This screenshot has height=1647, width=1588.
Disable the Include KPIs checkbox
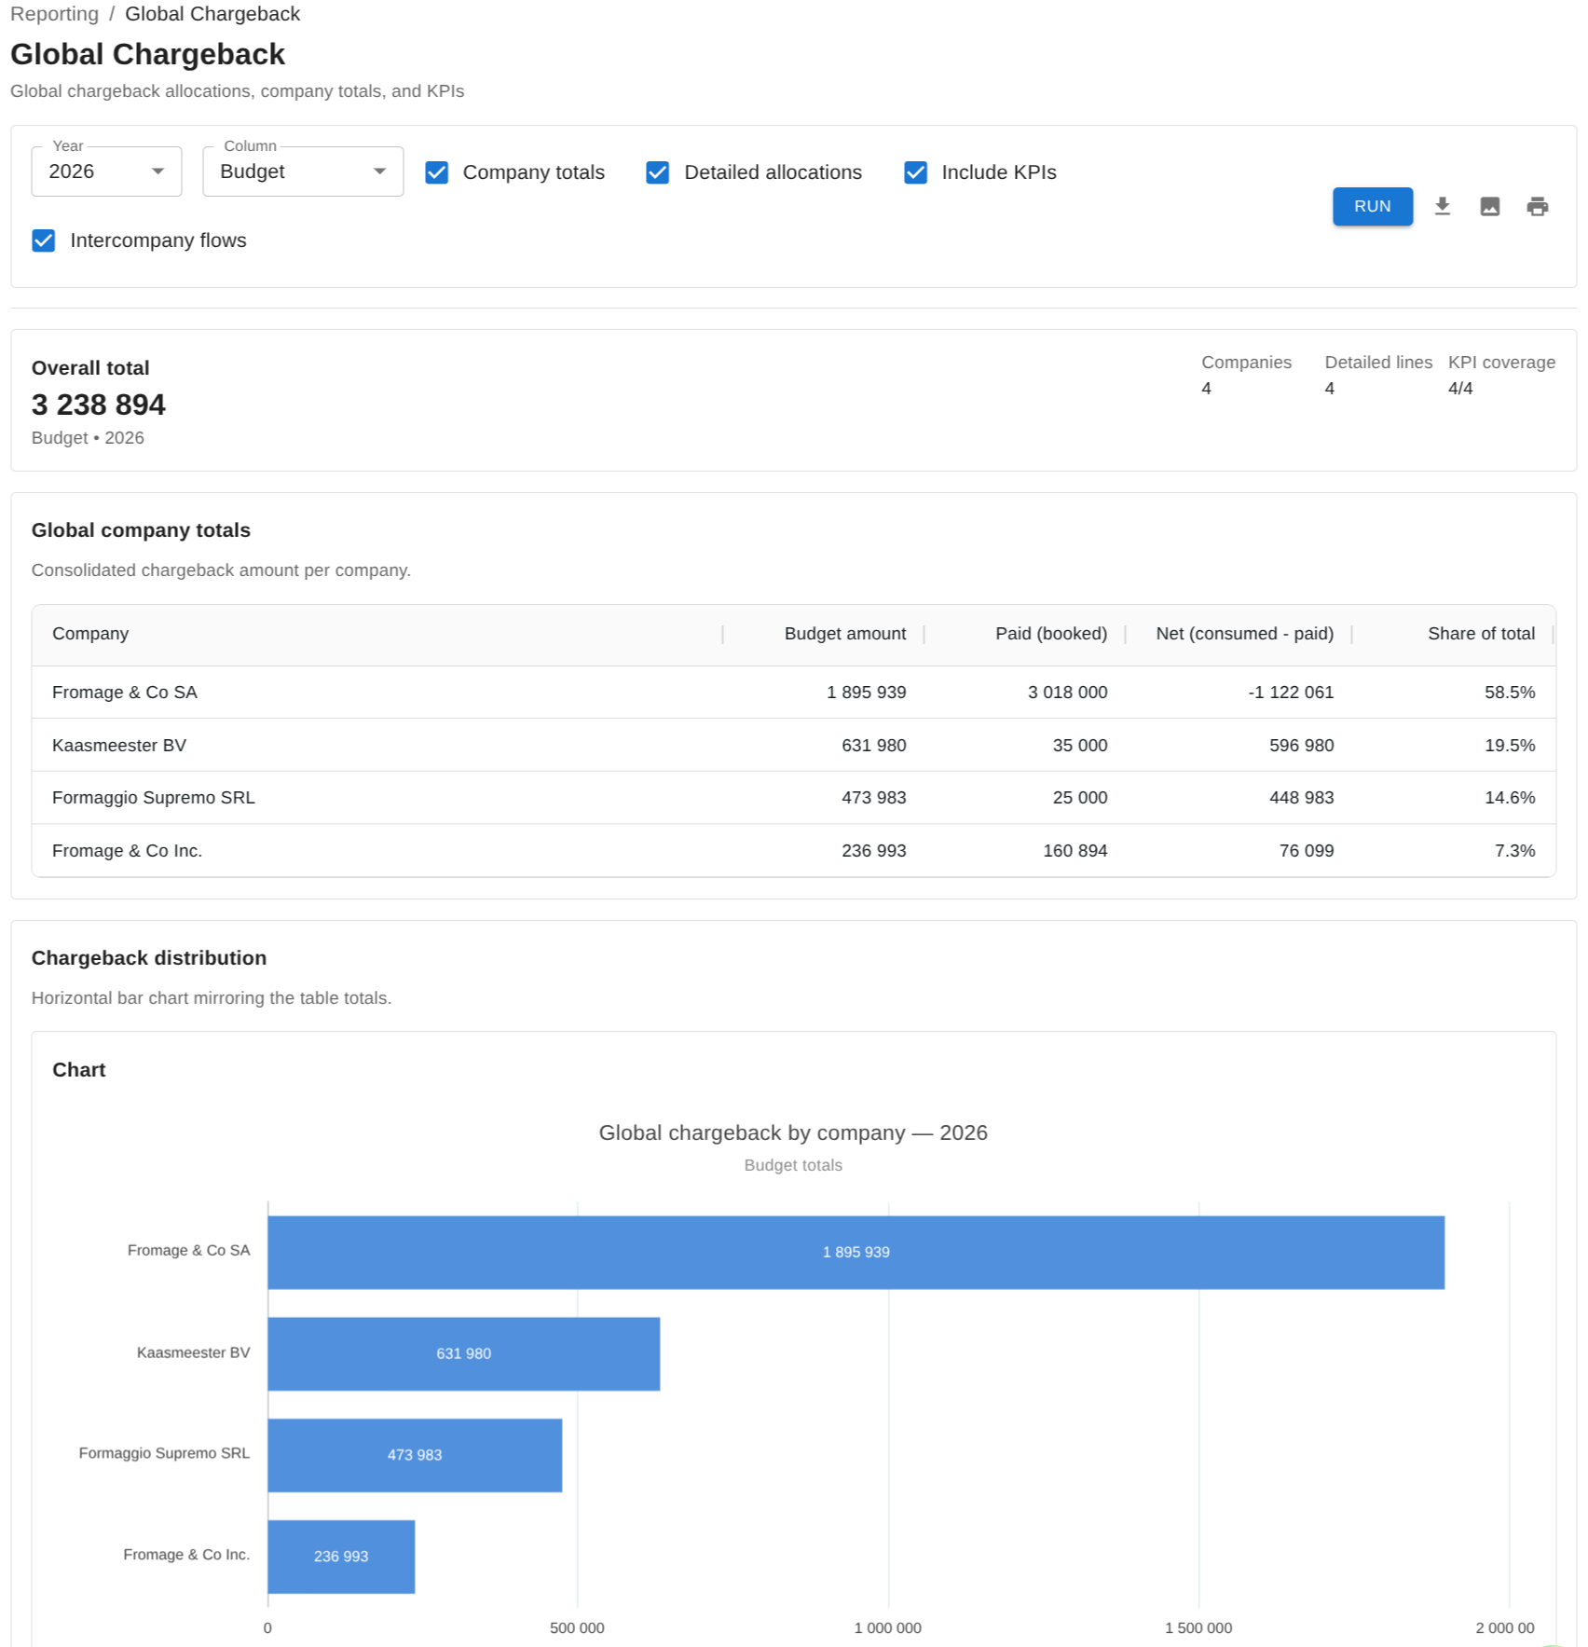pos(915,172)
